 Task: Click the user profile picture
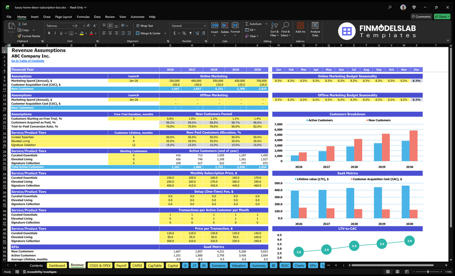click(x=403, y=7)
